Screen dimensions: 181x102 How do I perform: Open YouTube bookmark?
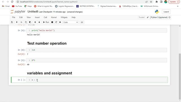pyautogui.click(x=17, y=6)
